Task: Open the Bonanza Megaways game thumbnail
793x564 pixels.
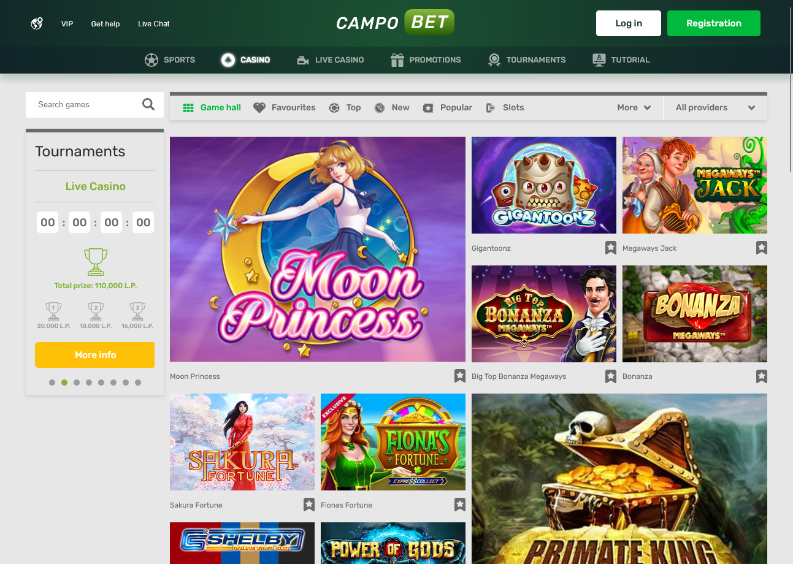Action: [x=695, y=314]
